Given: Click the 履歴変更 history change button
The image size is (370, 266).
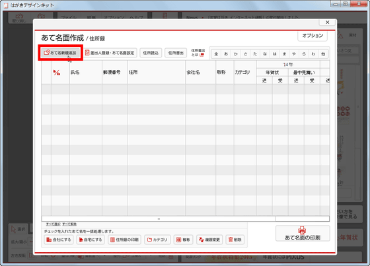Looking at the screenshot, I should point(209,240).
